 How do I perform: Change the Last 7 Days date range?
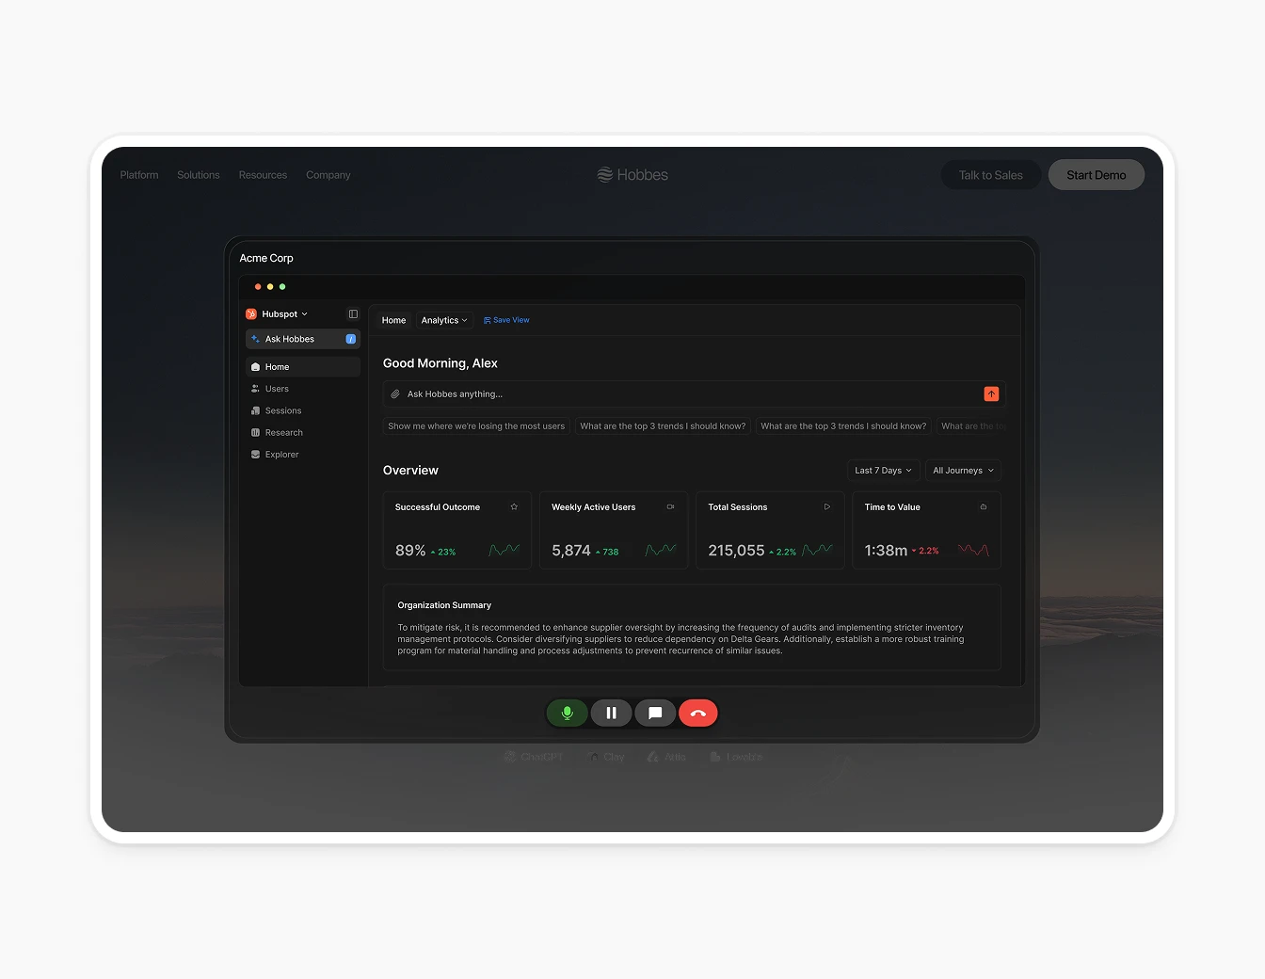pyautogui.click(x=882, y=470)
